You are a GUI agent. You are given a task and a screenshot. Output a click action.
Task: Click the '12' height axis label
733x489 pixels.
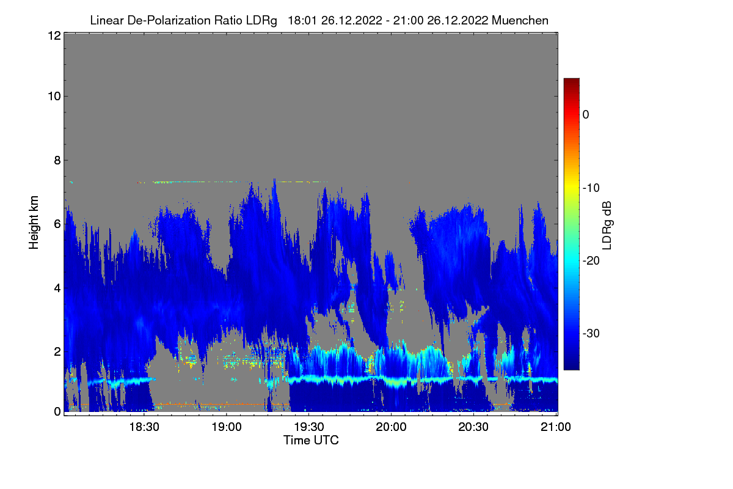tap(53, 35)
